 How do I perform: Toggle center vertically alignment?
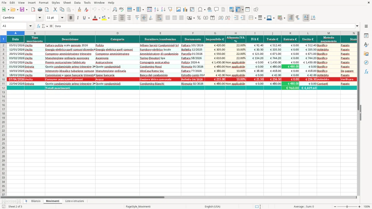click(144, 18)
